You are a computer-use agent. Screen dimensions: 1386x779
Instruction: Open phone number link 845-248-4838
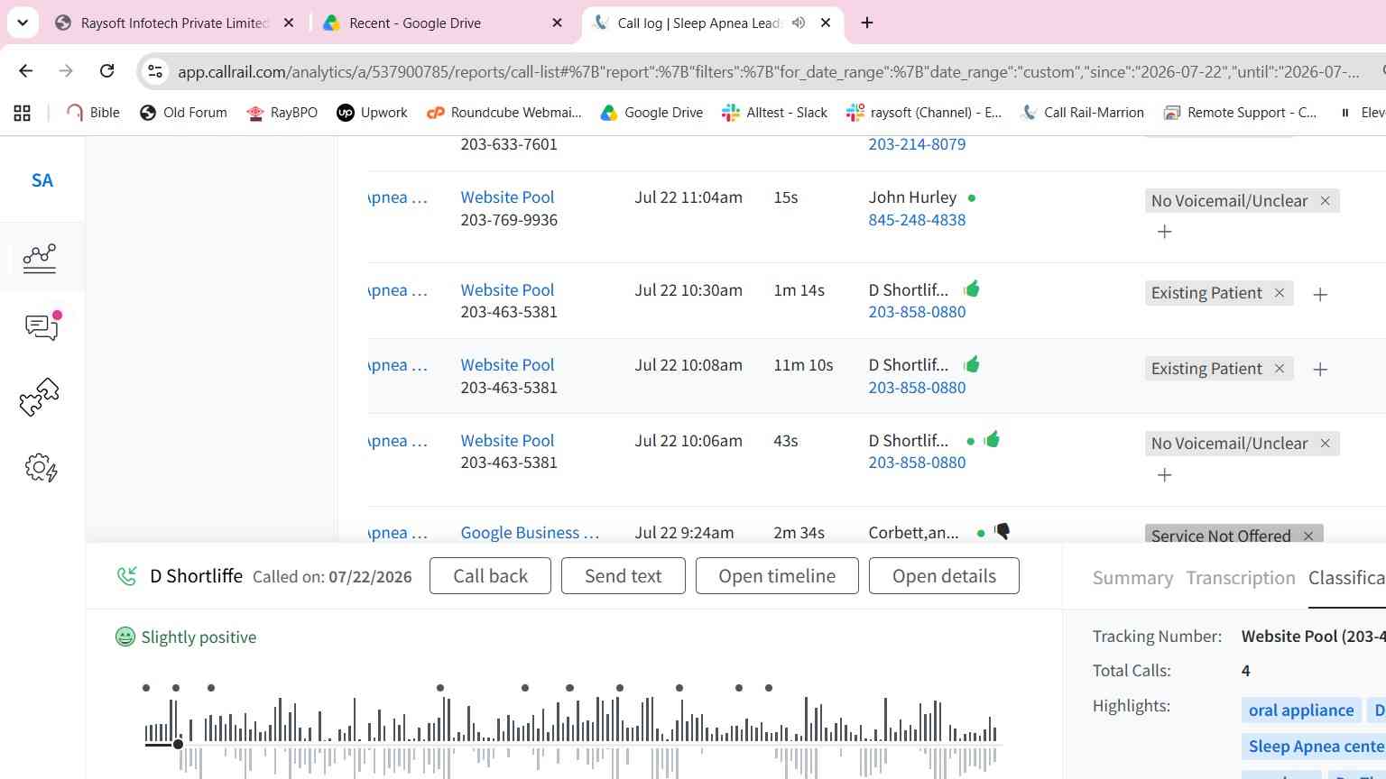pos(917,220)
